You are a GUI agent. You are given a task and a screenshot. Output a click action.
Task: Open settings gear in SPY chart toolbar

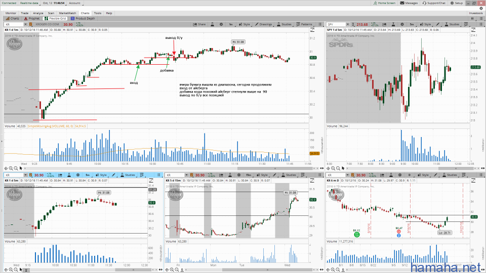pos(402,24)
